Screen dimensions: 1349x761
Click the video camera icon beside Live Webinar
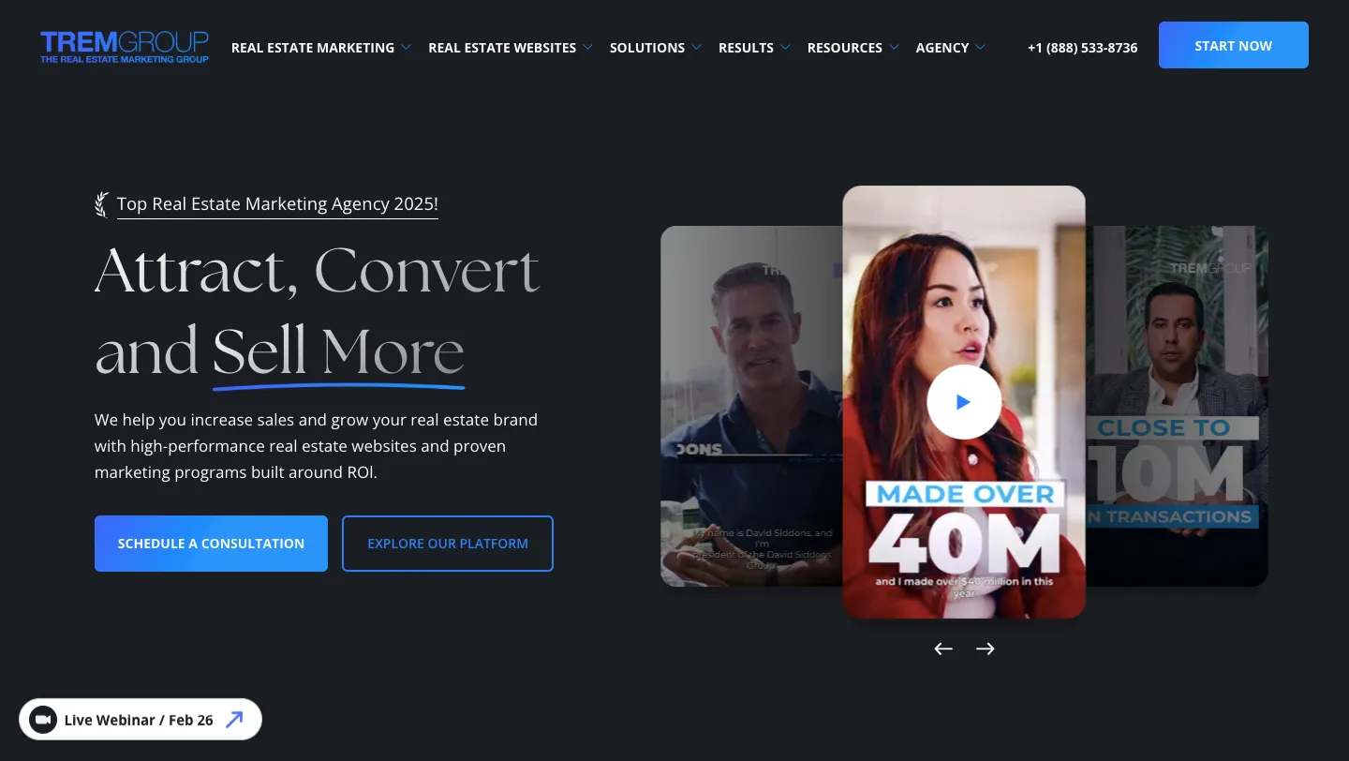(x=43, y=720)
